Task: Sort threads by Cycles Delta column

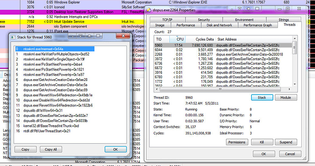Action: 200,39
